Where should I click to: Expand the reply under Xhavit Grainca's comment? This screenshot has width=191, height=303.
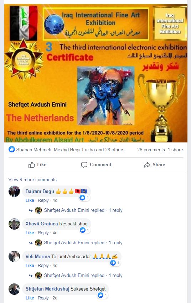83,243
